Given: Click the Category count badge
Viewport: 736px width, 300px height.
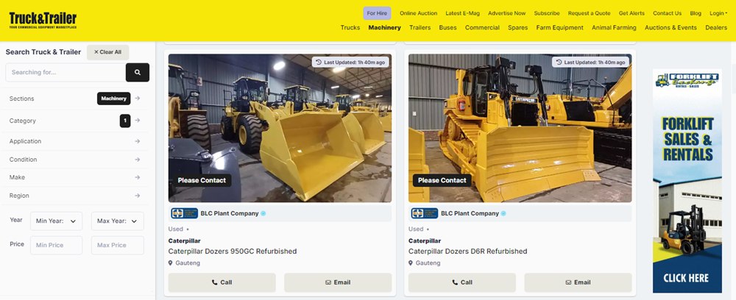Looking at the screenshot, I should point(125,121).
